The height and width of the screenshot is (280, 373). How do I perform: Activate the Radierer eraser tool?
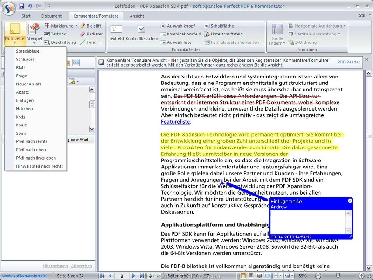pyautogui.click(x=91, y=34)
